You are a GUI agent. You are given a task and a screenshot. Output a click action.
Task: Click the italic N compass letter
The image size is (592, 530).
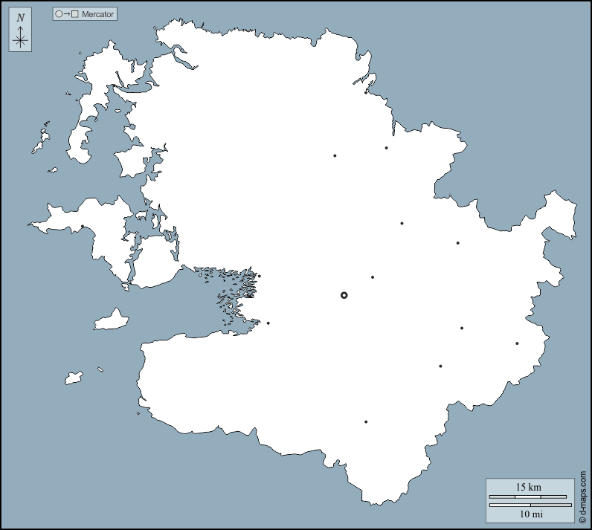(21, 18)
